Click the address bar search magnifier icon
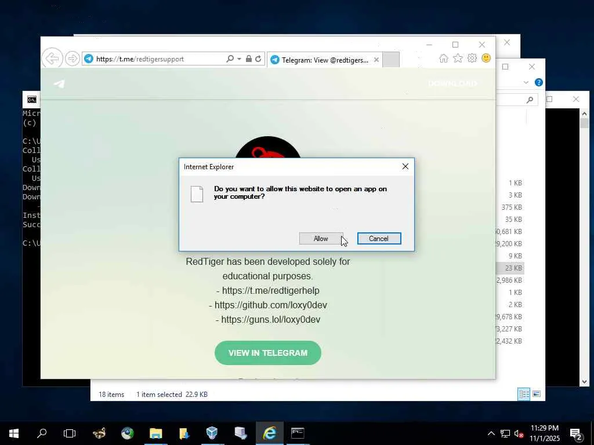This screenshot has height=445, width=594. pos(230,59)
